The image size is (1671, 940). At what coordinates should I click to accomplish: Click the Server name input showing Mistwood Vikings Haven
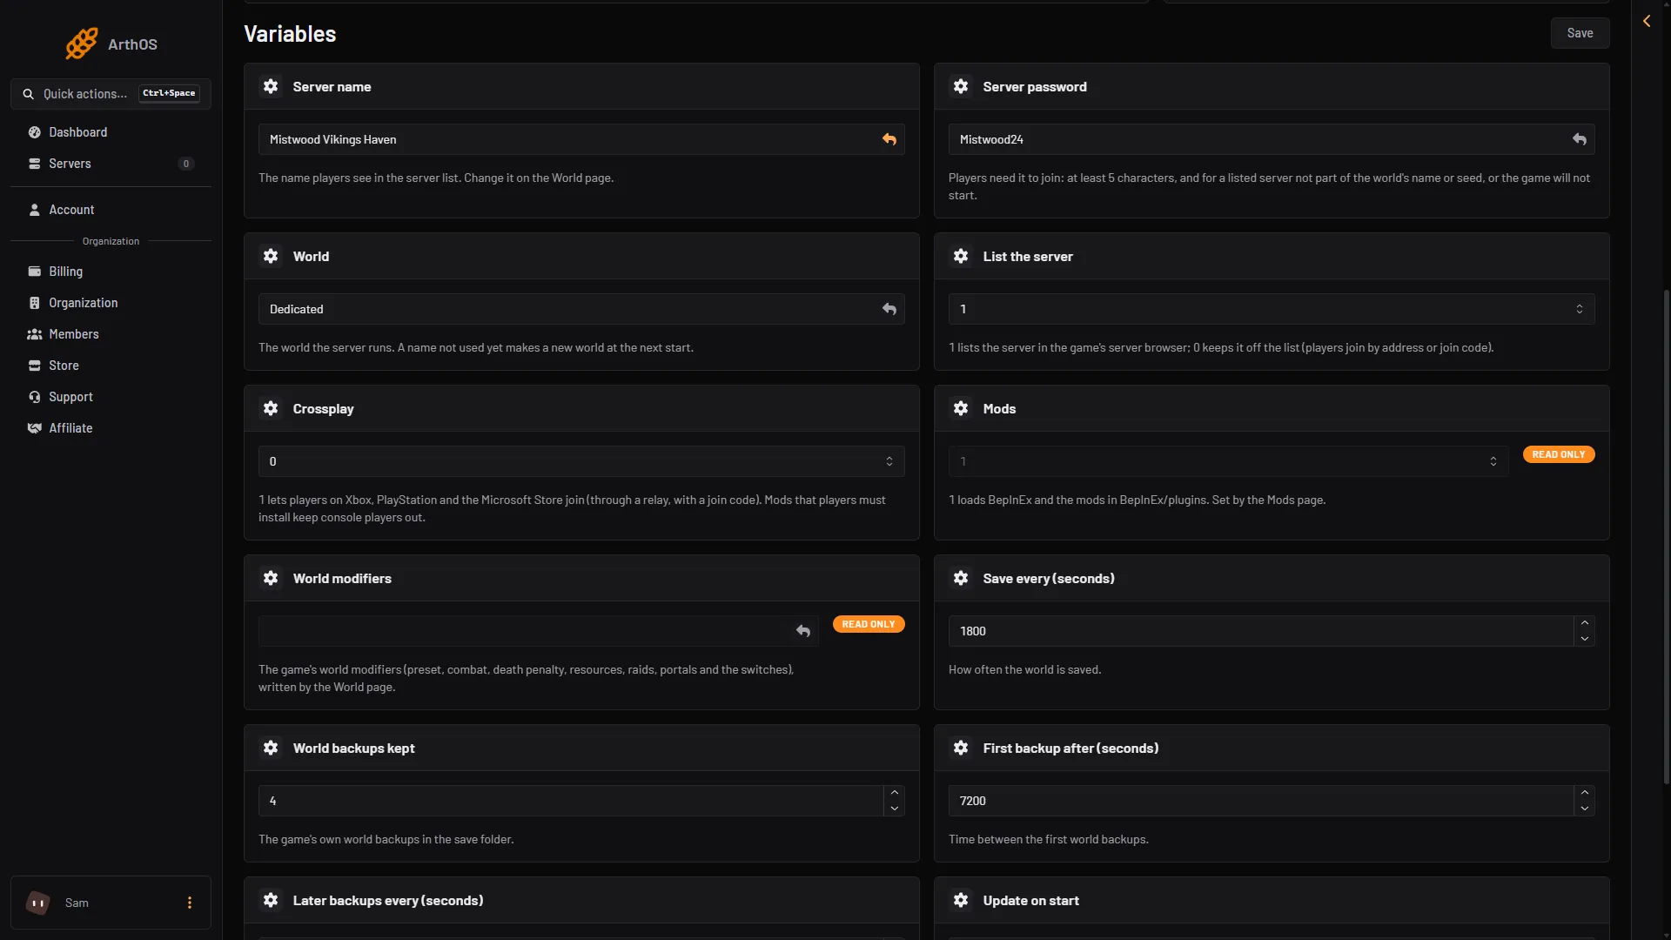coord(581,139)
